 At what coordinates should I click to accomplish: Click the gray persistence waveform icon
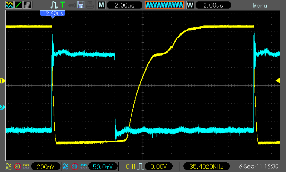click(x=27, y=5)
